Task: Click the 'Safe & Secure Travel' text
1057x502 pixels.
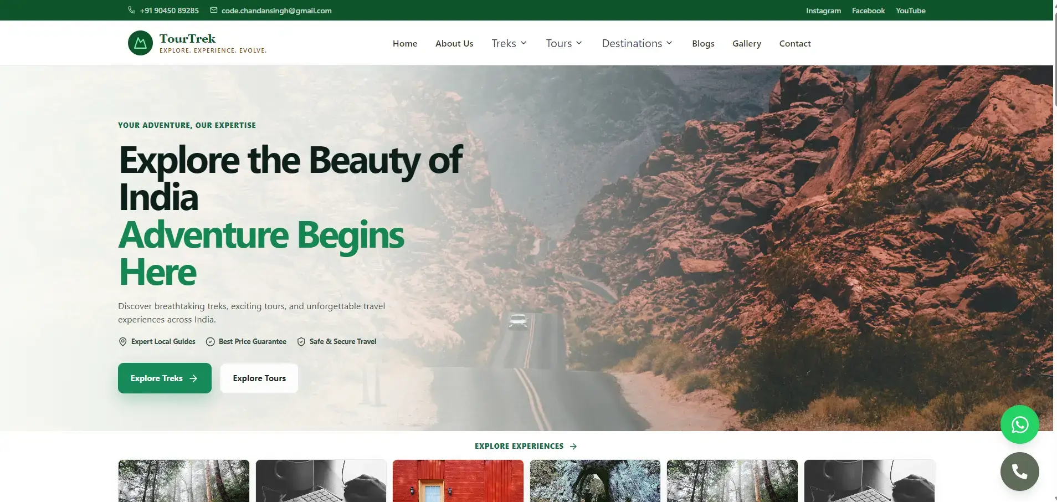Action: (343, 342)
